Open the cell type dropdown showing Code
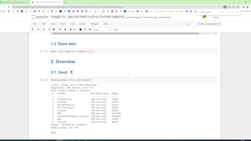 tap(102, 30)
